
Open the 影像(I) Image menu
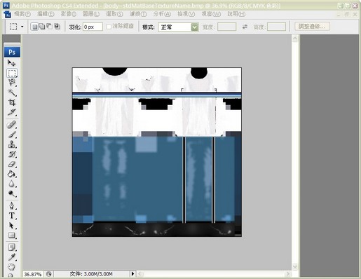[x=69, y=14]
